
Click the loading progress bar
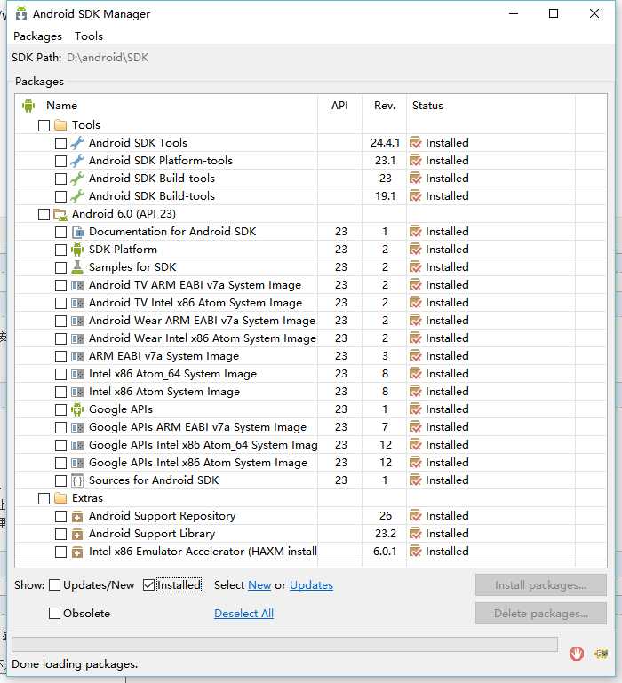click(x=284, y=644)
